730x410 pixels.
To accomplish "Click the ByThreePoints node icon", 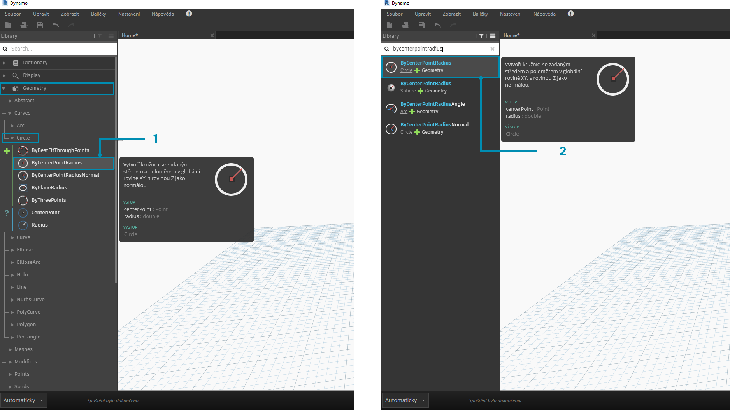I will click(x=23, y=200).
